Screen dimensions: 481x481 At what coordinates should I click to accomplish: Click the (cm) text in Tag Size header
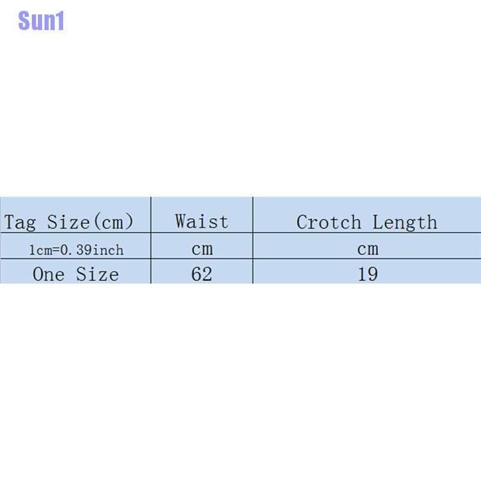[112, 222]
